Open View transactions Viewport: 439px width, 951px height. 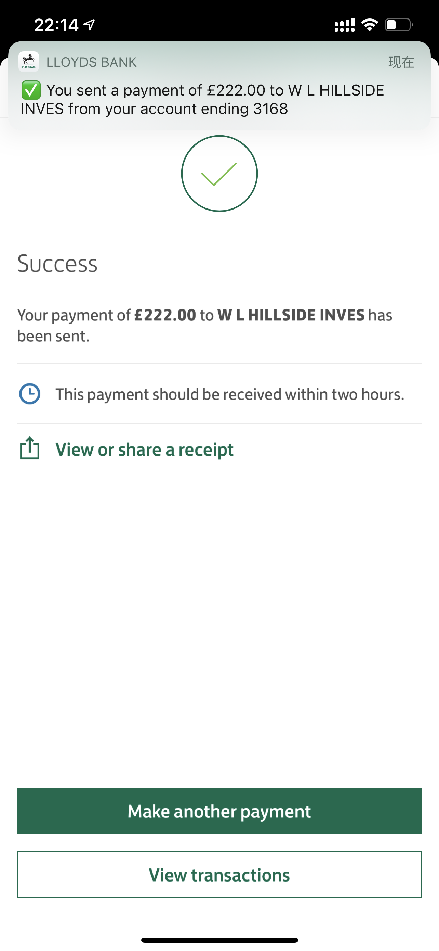[x=219, y=875]
